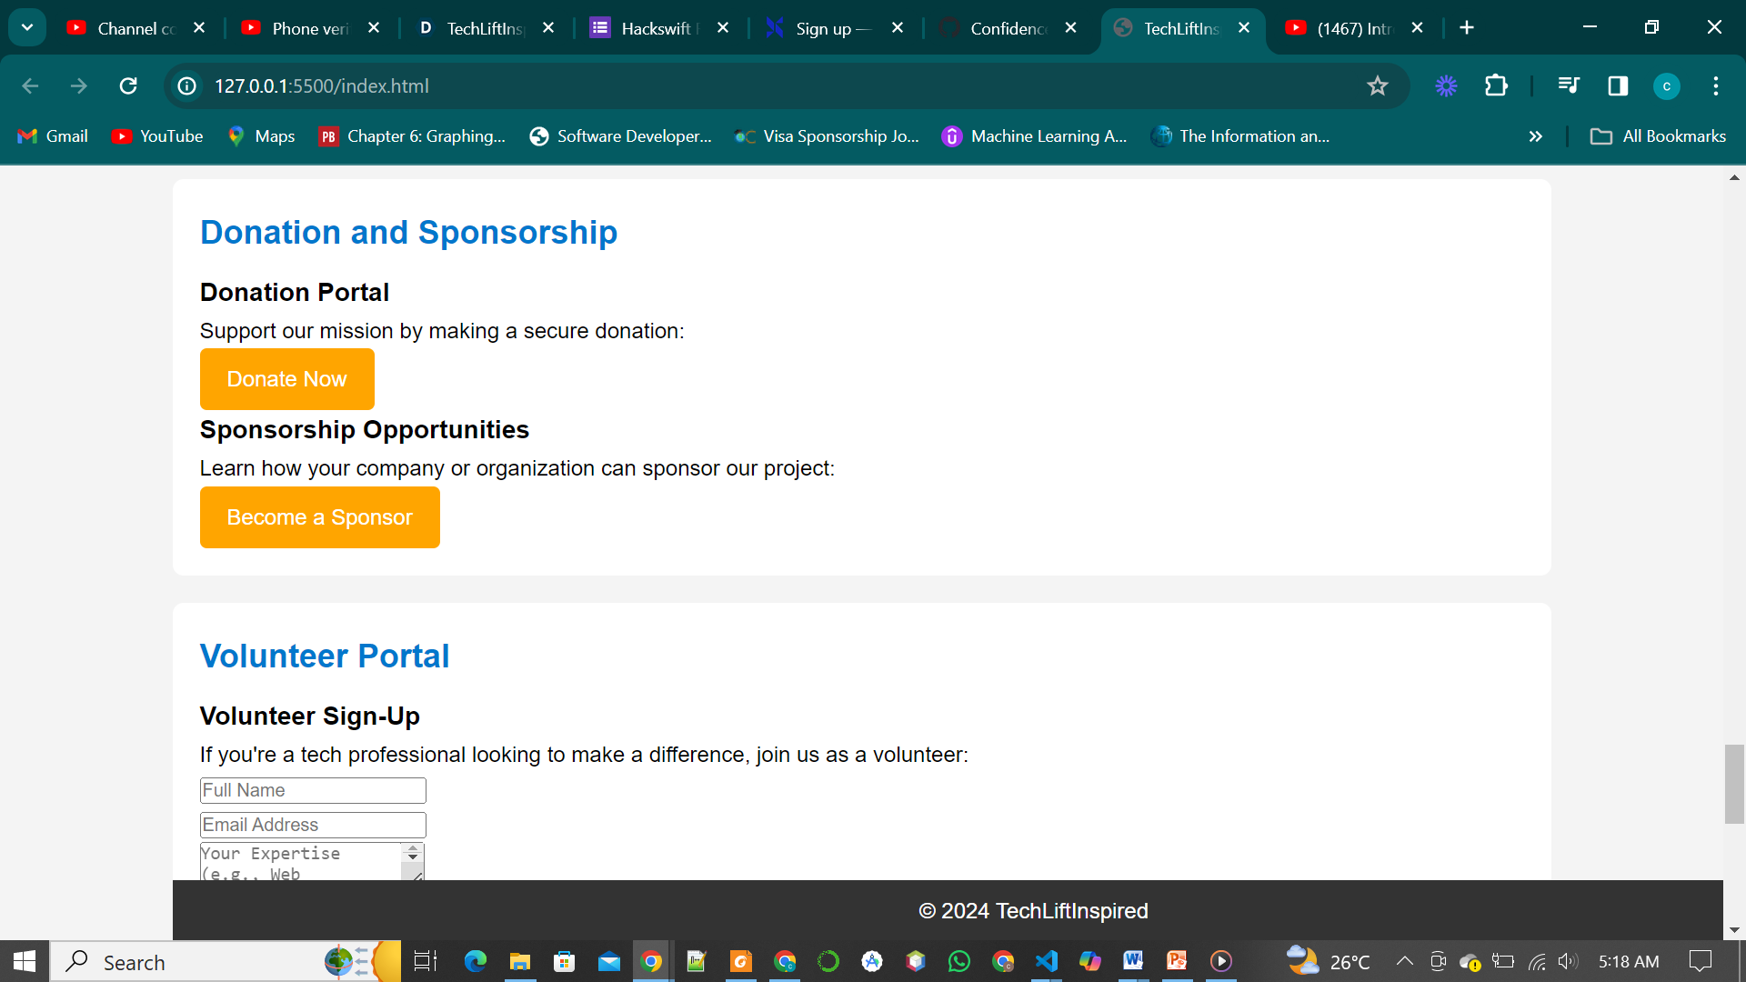Click Become a Sponsor button
Viewport: 1746px width, 982px height.
tap(319, 517)
